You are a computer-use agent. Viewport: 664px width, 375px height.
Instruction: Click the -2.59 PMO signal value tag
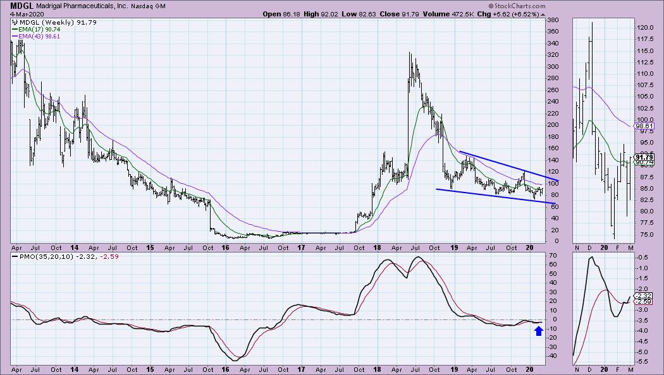(644, 301)
